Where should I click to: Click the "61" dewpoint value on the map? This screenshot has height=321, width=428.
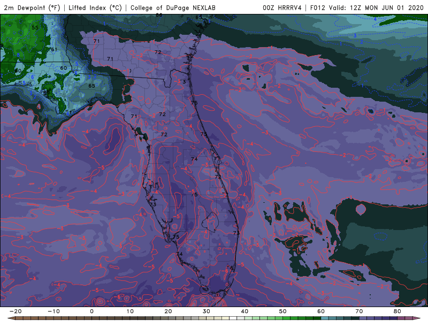[x=54, y=49]
